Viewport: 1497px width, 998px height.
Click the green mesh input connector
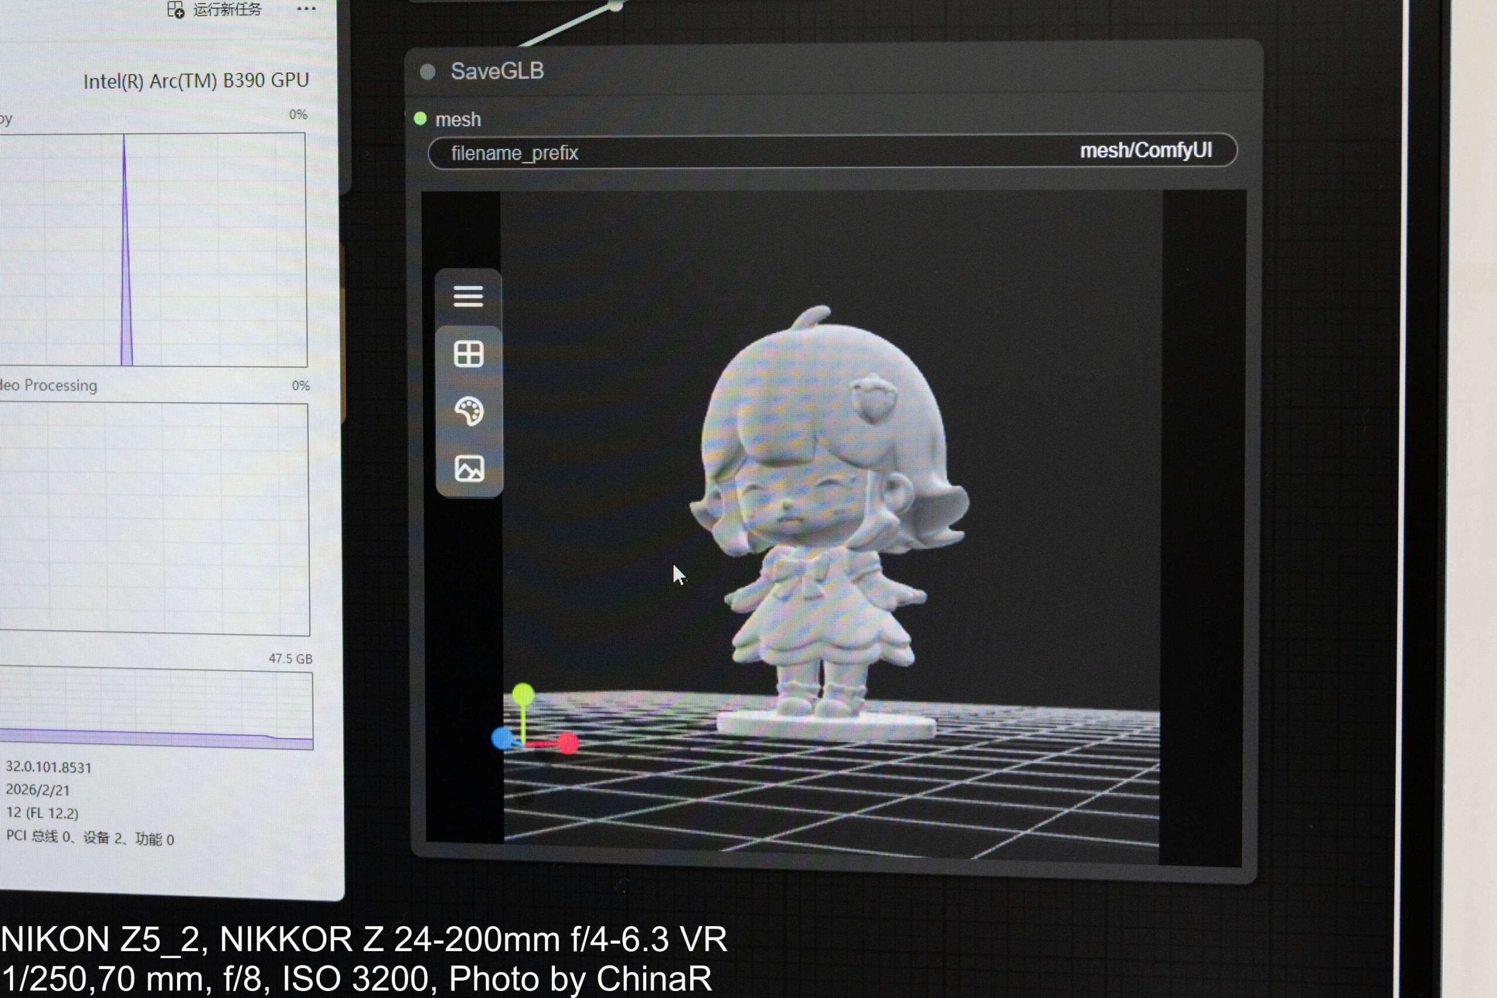(x=420, y=118)
